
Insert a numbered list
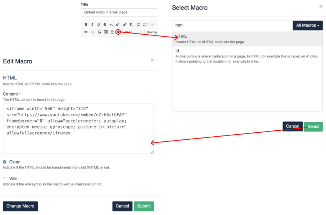[138, 24]
